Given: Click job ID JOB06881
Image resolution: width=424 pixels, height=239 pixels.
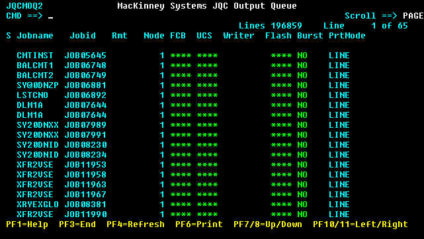Looking at the screenshot, I should 85,85.
